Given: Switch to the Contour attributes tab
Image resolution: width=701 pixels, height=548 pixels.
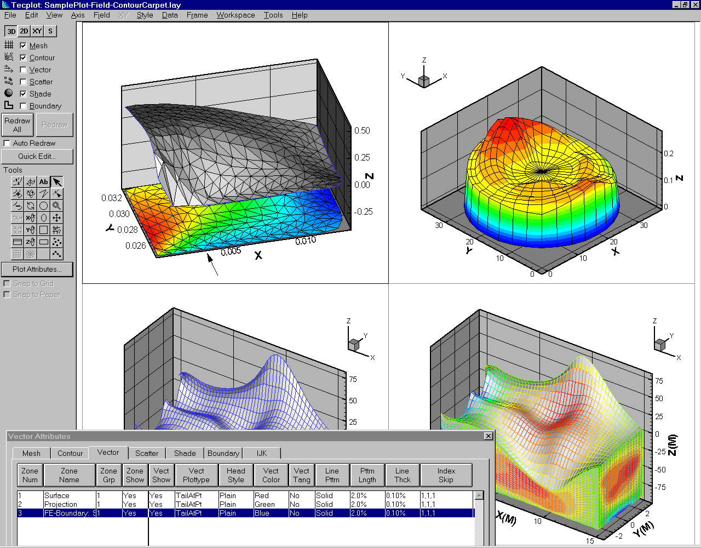Looking at the screenshot, I should 70,453.
